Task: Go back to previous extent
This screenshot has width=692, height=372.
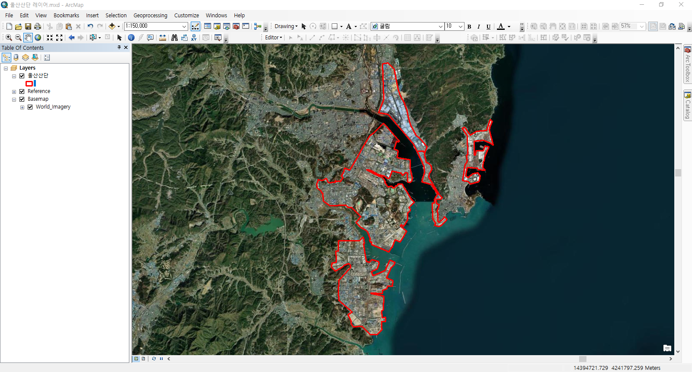Action: pyautogui.click(x=71, y=38)
